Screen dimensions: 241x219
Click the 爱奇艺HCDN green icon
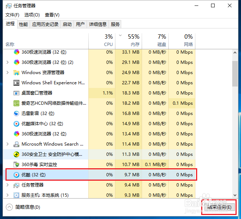pyautogui.click(x=16, y=103)
